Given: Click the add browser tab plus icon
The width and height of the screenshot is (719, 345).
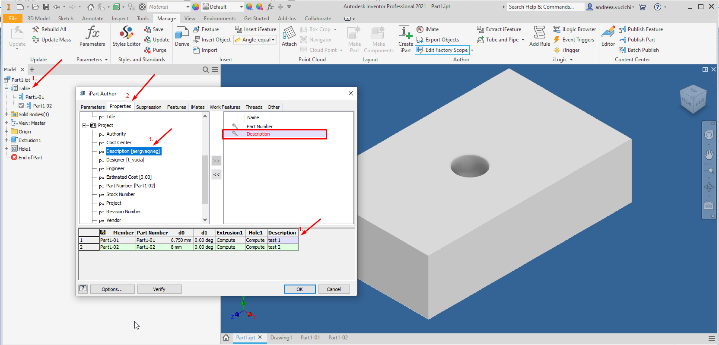Looking at the screenshot, I should [32, 70].
